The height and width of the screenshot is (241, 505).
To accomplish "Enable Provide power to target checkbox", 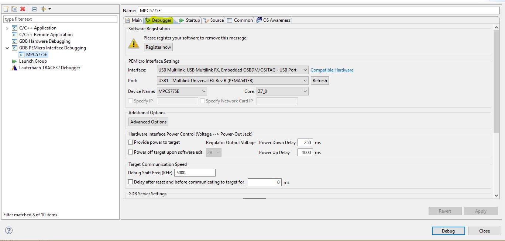I will pos(131,142).
